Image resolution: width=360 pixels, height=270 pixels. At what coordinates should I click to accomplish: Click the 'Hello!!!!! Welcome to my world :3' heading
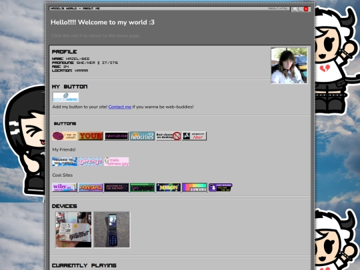click(103, 22)
